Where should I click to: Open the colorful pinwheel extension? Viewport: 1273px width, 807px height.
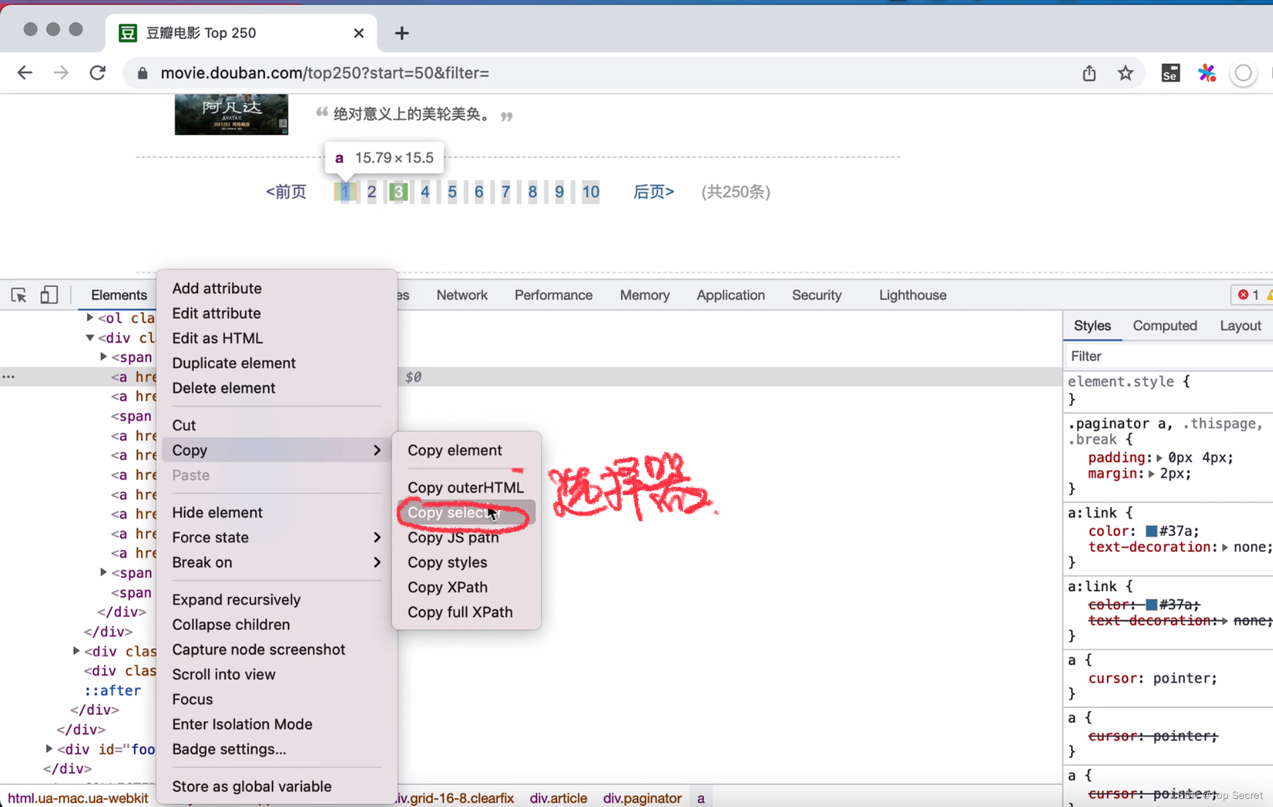[x=1207, y=72]
